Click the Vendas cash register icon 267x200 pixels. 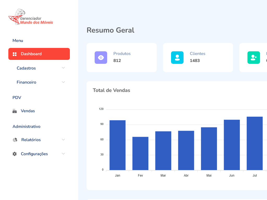[15, 111]
